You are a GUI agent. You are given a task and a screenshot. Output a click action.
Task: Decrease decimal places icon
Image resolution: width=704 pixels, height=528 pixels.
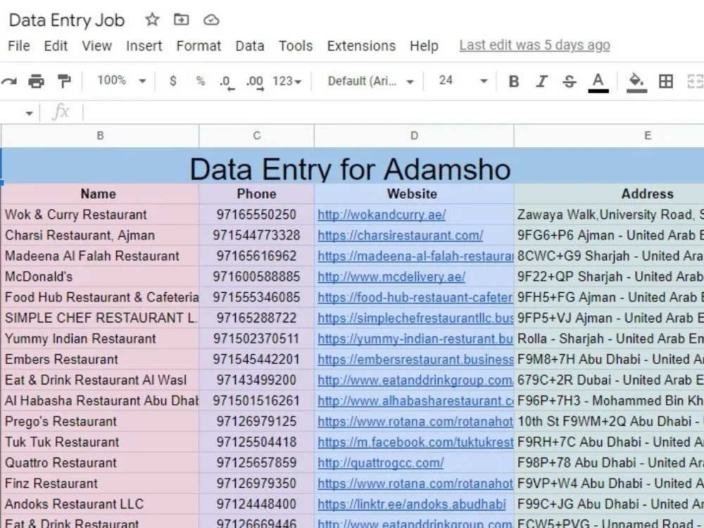tap(227, 82)
